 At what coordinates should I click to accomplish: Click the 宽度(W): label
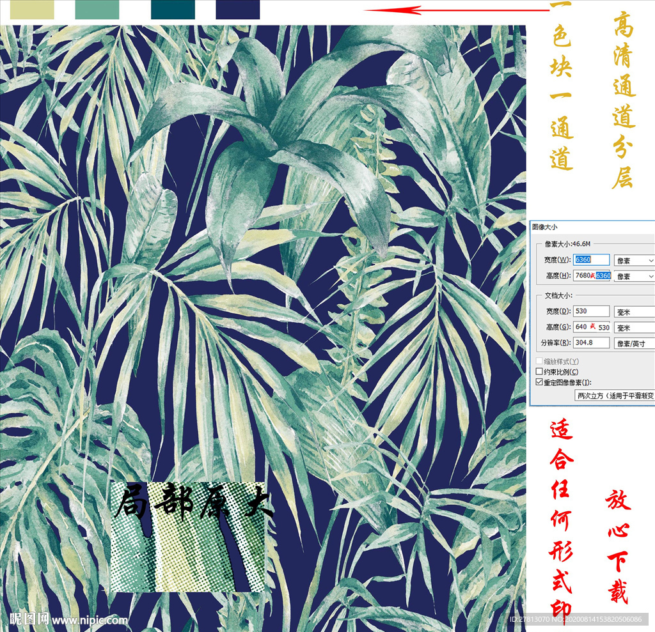pyautogui.click(x=557, y=259)
